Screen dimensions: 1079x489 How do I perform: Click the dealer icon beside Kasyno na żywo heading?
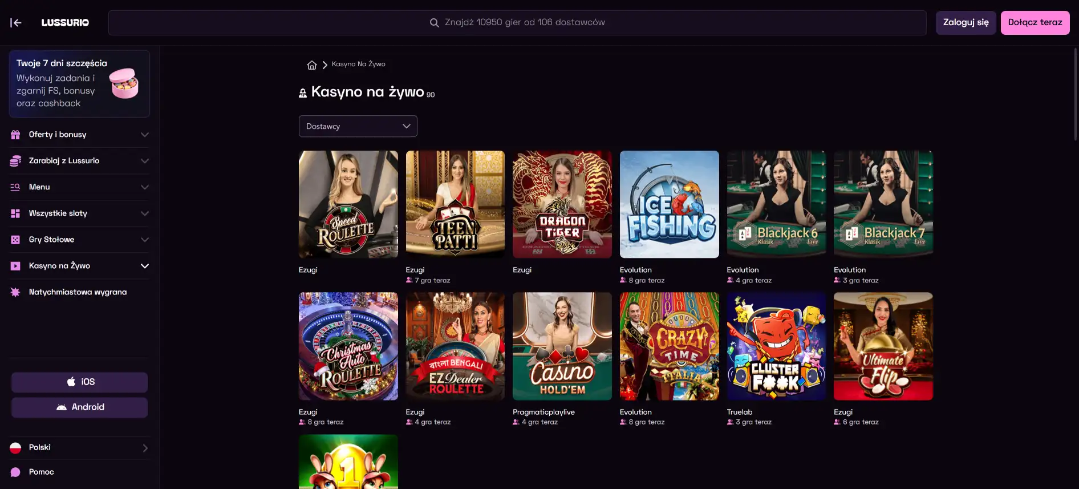tap(303, 93)
